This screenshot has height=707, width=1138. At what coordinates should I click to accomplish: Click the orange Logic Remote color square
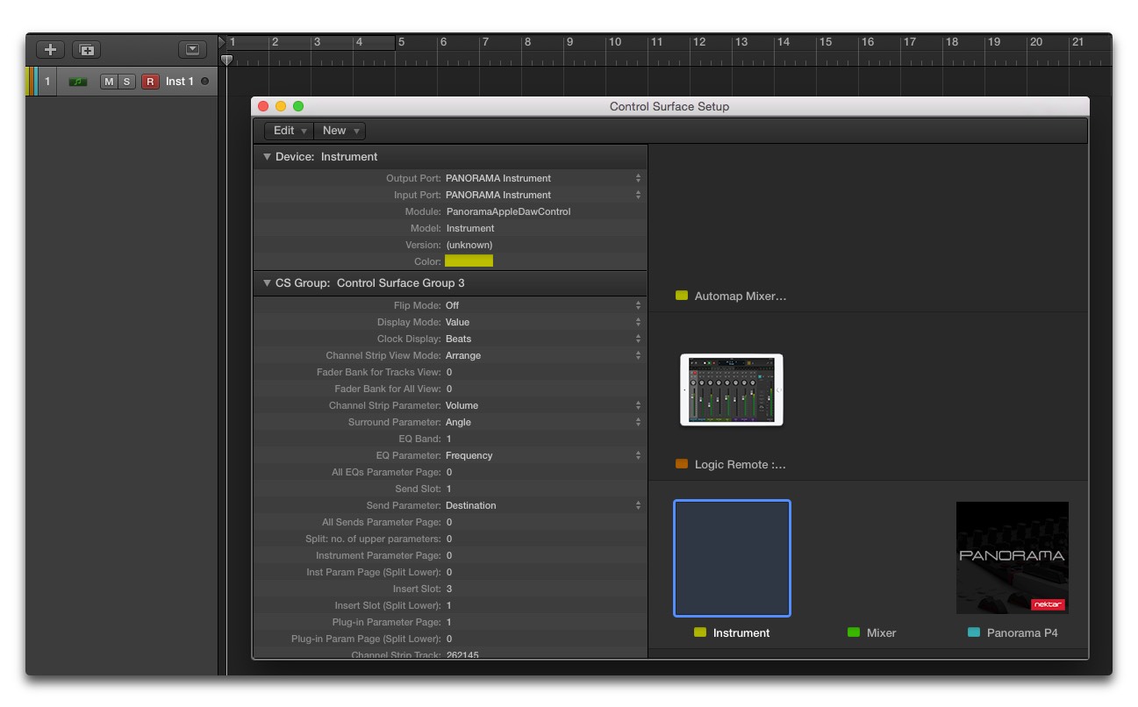(x=682, y=464)
